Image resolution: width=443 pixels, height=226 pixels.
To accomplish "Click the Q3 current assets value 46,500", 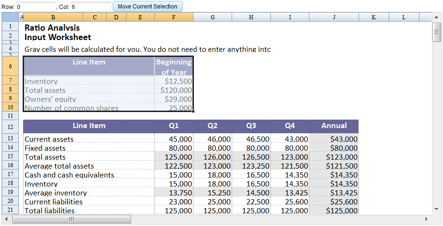I will coord(251,139).
